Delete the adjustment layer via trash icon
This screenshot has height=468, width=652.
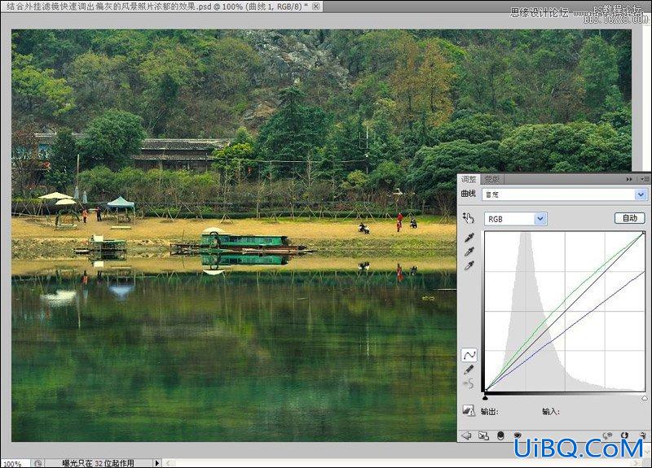pyautogui.click(x=643, y=435)
